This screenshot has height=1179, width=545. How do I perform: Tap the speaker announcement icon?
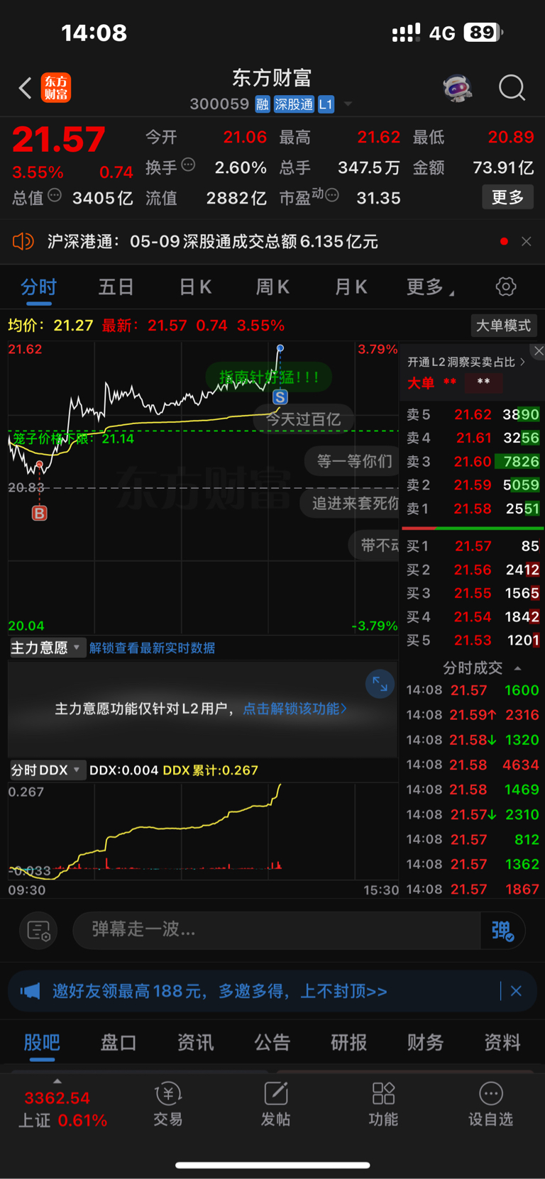coord(23,242)
